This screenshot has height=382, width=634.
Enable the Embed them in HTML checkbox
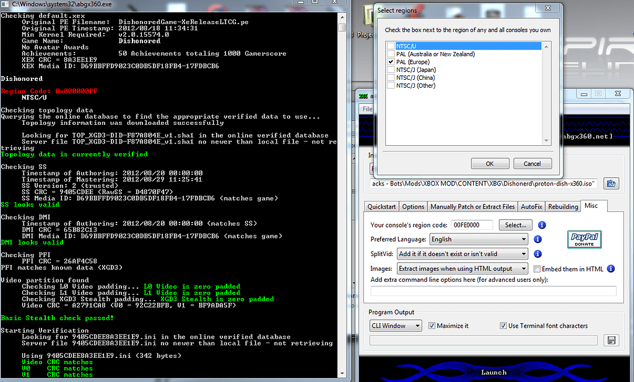click(x=537, y=269)
